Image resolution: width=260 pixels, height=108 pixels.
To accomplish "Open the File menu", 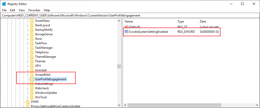I will coord(5,10).
